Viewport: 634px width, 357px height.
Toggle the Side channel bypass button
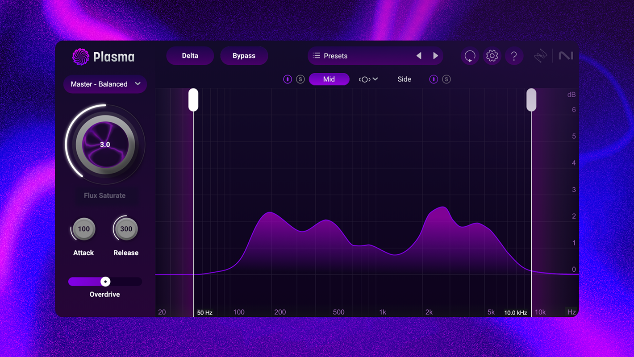[434, 79]
